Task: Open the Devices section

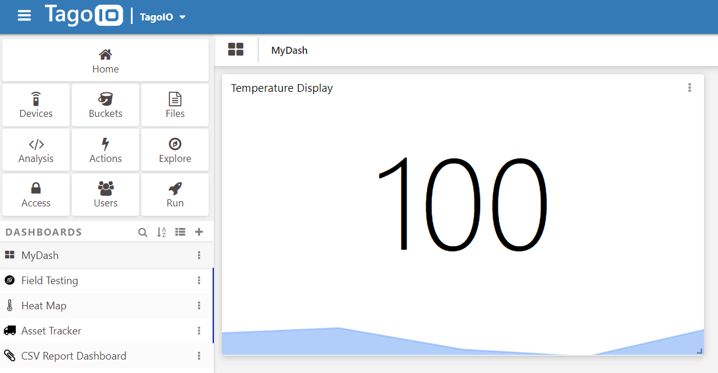Action: (36, 105)
